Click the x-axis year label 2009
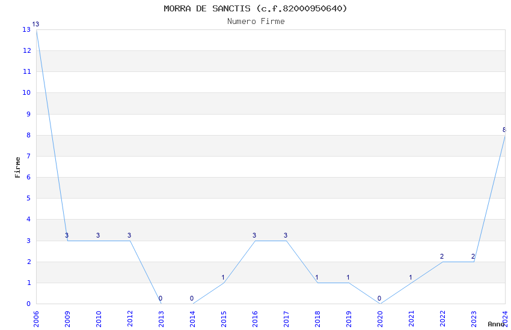Viewport: 511px width, 330px height. (x=67, y=319)
